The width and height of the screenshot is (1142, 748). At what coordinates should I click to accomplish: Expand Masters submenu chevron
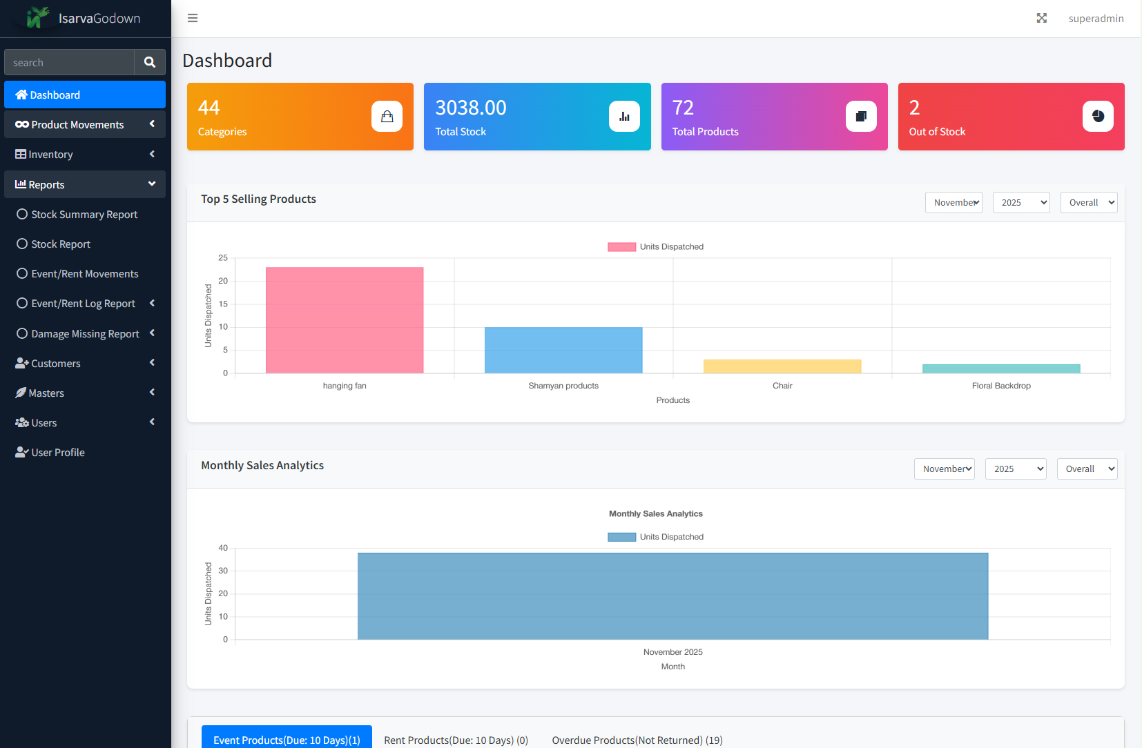point(152,392)
